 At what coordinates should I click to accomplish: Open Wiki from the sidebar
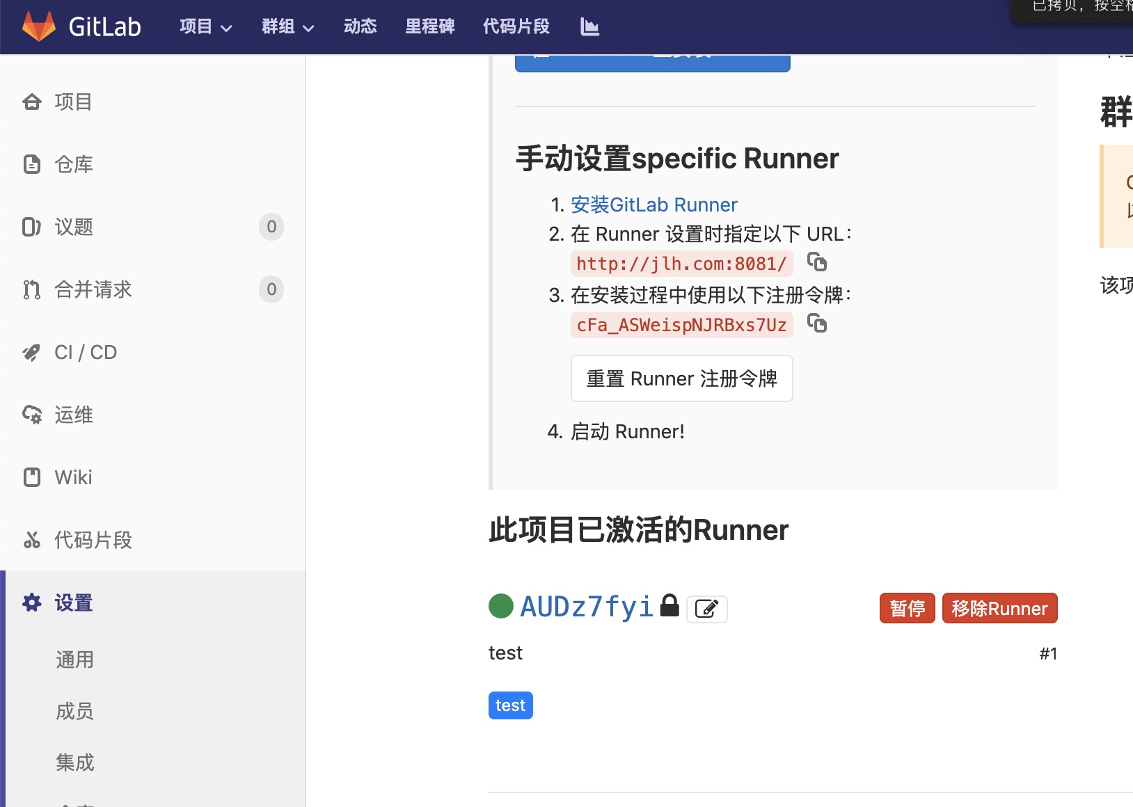click(73, 477)
